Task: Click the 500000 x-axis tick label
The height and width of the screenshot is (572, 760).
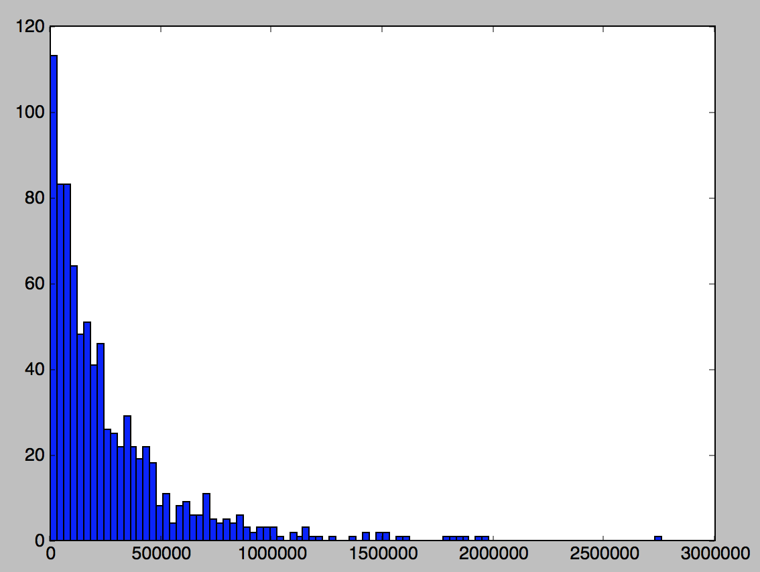Action: coord(161,554)
